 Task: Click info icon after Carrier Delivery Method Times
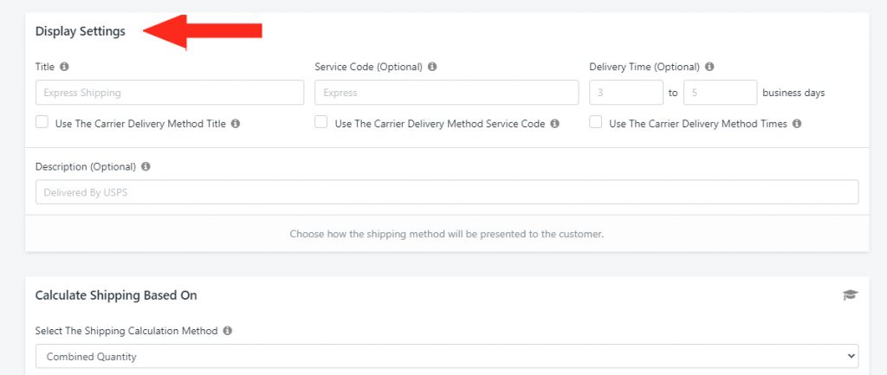797,123
